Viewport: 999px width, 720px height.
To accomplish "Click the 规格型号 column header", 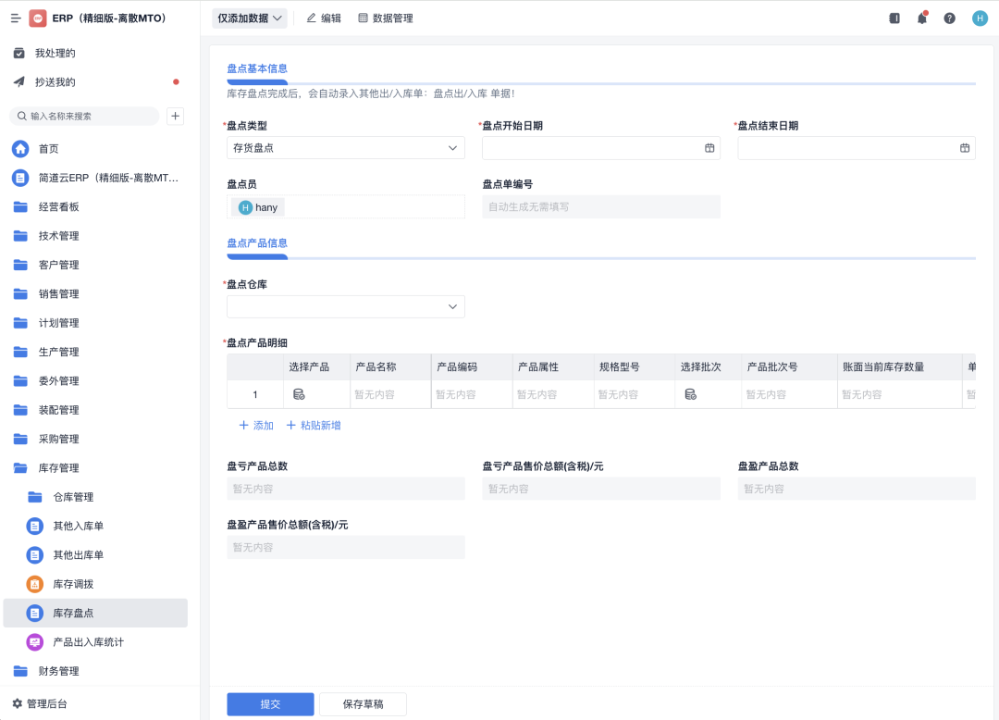I will click(634, 367).
